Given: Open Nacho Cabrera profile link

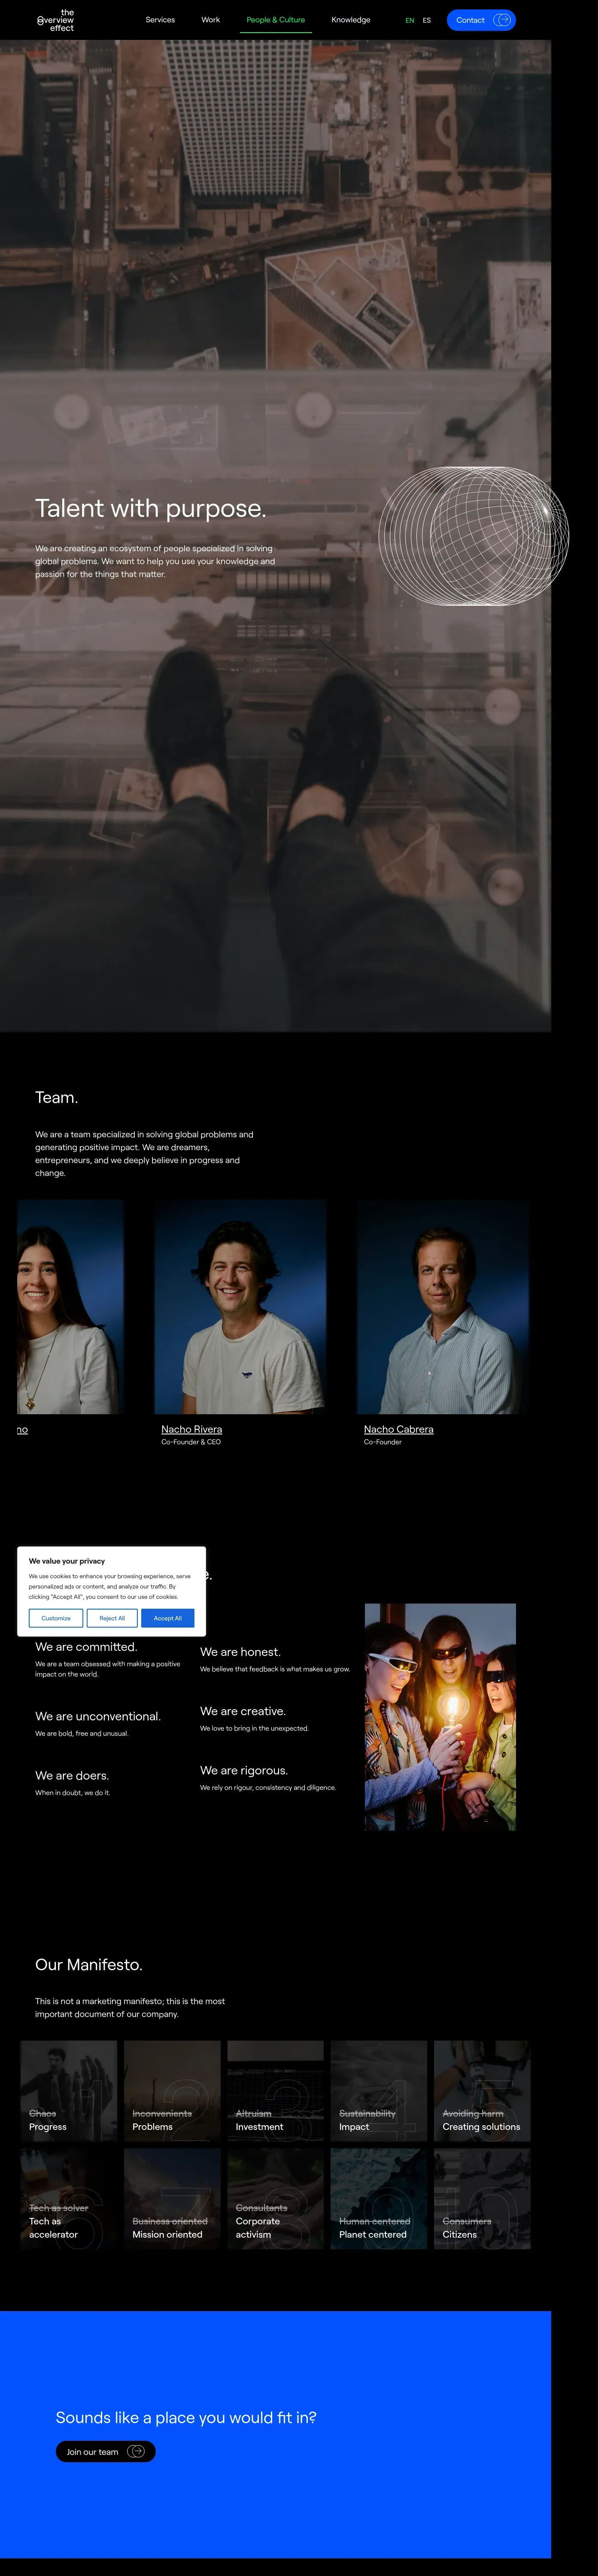Looking at the screenshot, I should point(399,1429).
